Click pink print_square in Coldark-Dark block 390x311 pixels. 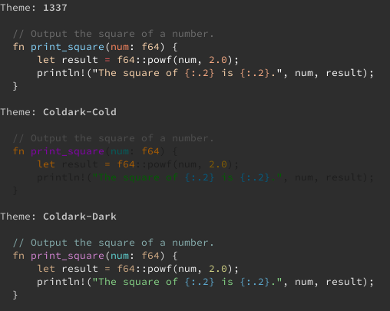[x=68, y=256]
